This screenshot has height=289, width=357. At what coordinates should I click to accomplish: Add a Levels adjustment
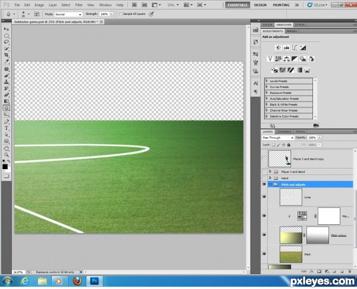click(286, 47)
